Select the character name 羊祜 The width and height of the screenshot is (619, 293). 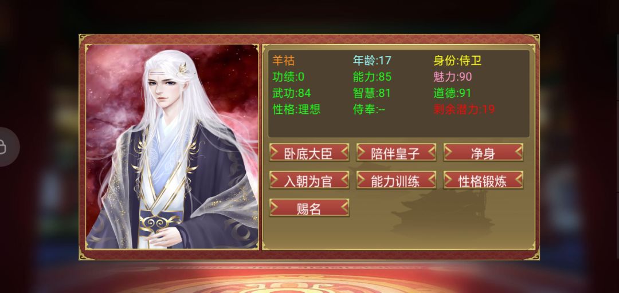[284, 61]
